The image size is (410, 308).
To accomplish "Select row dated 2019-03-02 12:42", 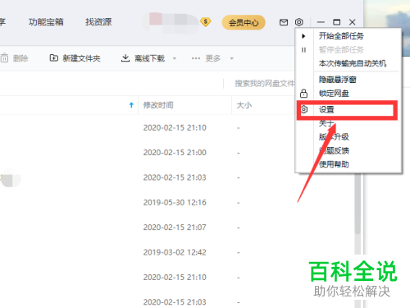I will (175, 252).
